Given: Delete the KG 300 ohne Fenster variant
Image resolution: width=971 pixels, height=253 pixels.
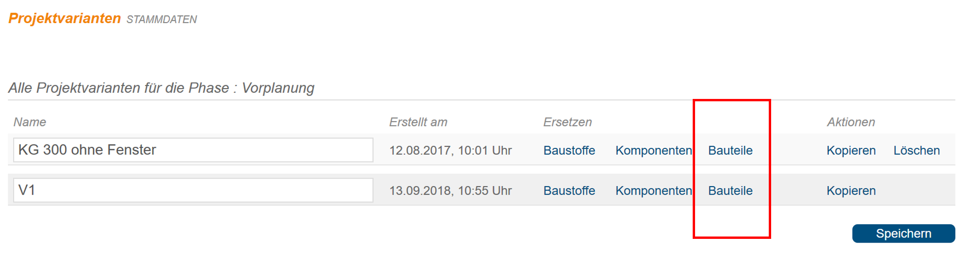Looking at the screenshot, I should (x=917, y=150).
